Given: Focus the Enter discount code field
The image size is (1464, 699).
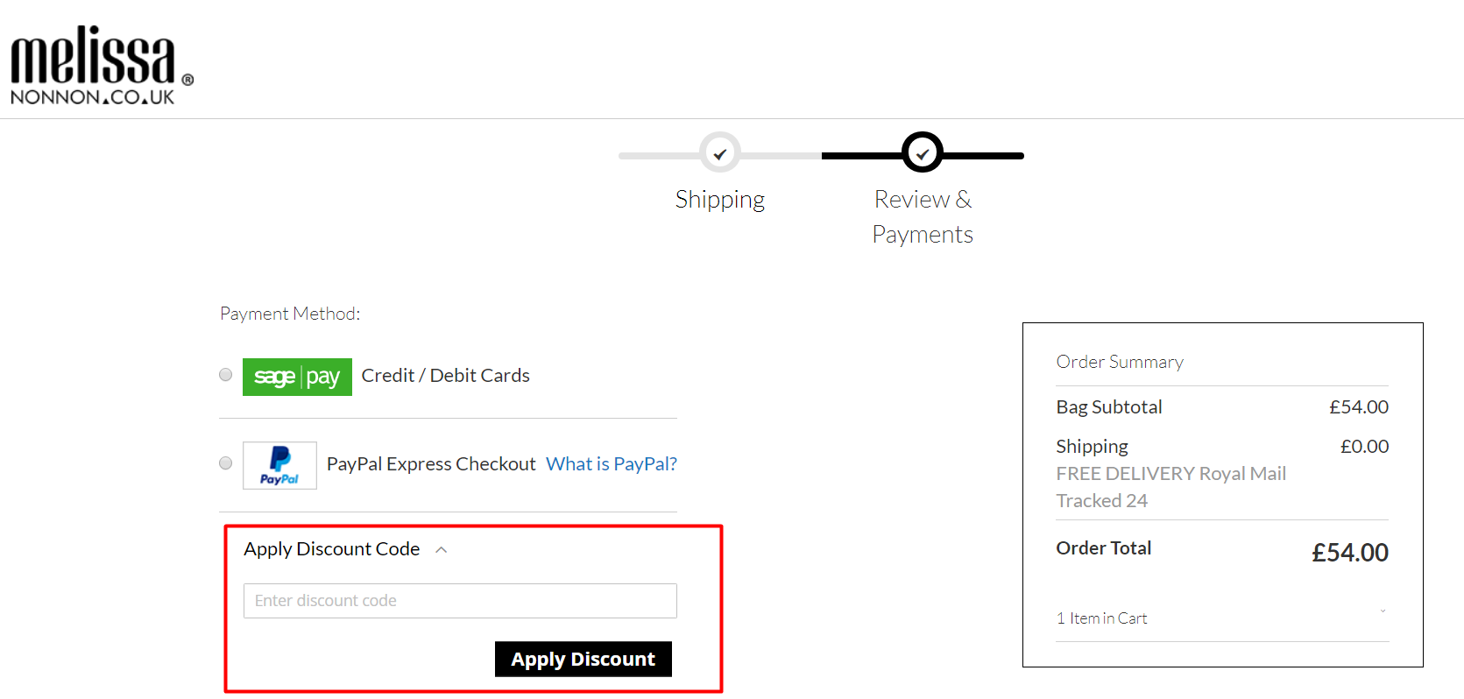Looking at the screenshot, I should coord(460,601).
